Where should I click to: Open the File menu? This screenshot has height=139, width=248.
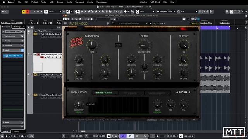click(19, 2)
